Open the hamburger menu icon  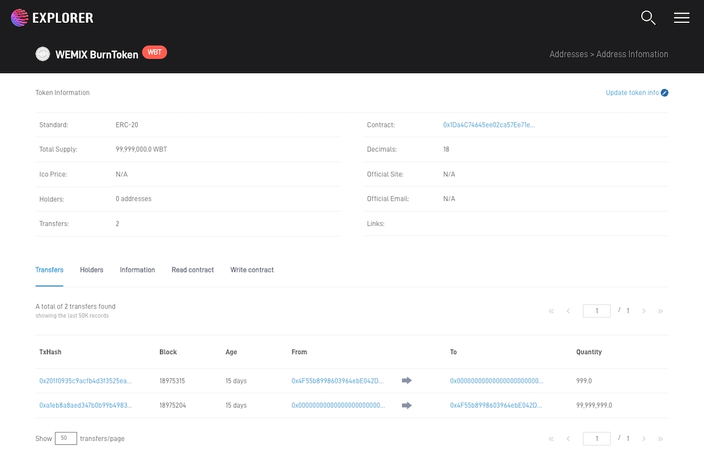click(681, 18)
